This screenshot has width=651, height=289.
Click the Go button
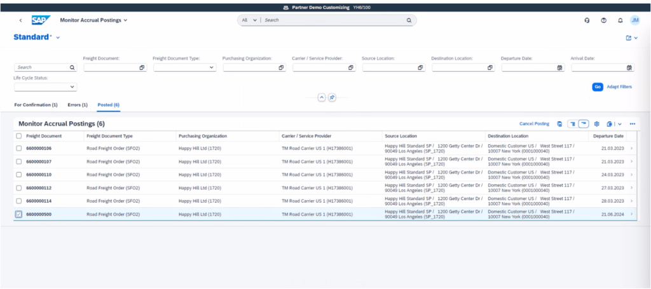pos(598,87)
